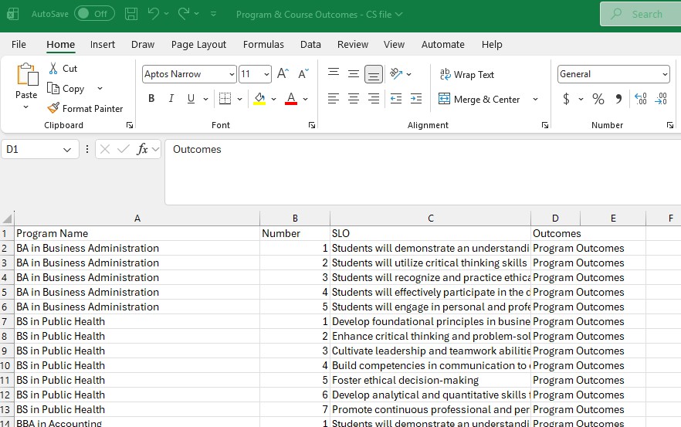Switch to the Data tab
This screenshot has height=427, width=681.
(x=310, y=44)
